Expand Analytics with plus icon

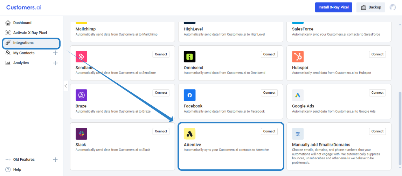pyautogui.click(x=55, y=63)
